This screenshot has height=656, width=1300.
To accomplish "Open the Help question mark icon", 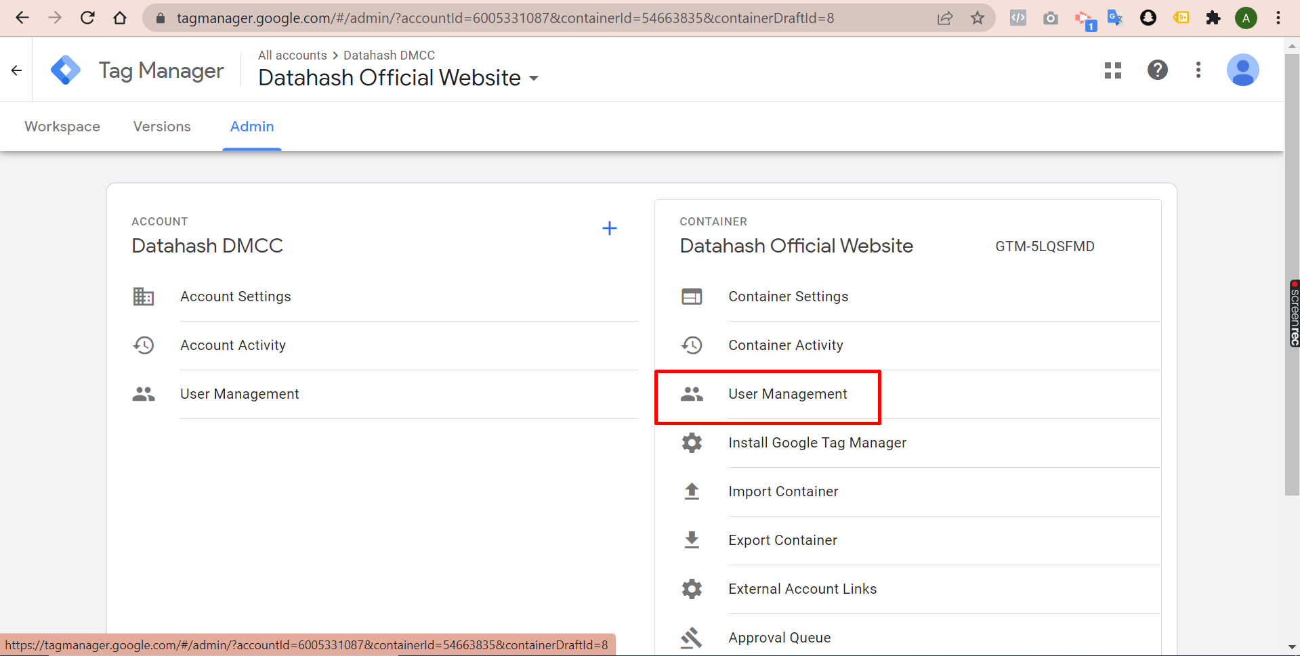I will point(1158,70).
